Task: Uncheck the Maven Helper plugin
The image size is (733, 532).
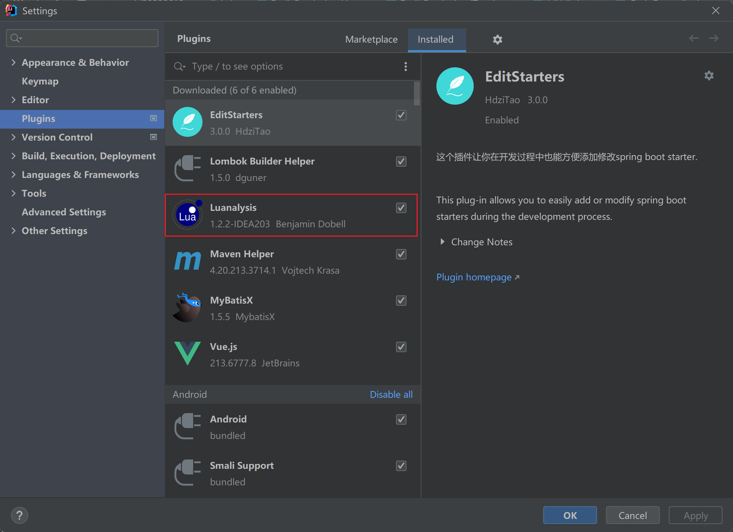Action: 401,254
